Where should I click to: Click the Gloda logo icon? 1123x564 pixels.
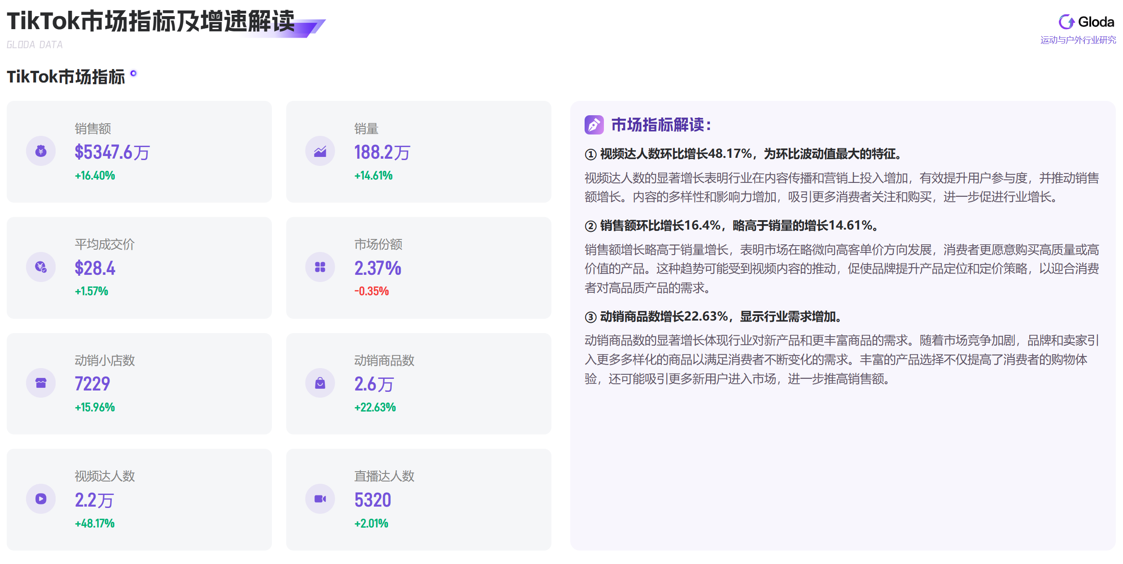pos(1066,22)
